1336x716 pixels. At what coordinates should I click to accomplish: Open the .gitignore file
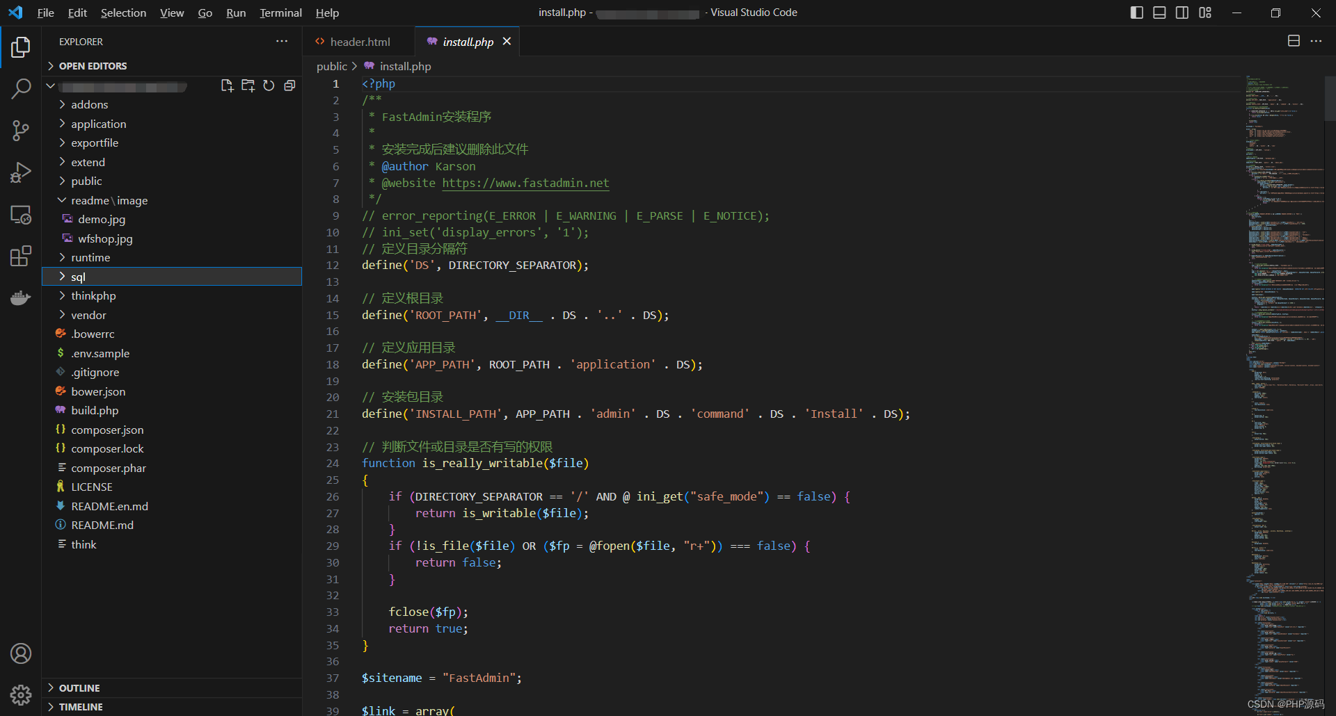point(172,372)
